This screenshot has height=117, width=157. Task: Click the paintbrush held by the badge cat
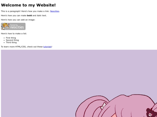[8, 26]
